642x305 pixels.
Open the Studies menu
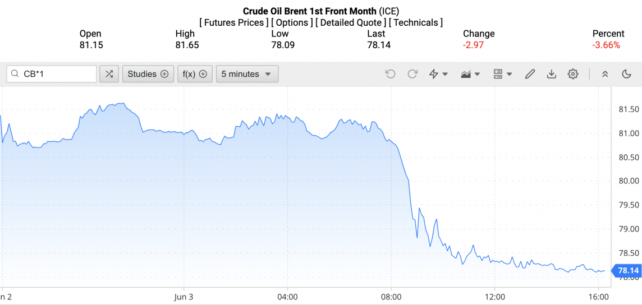coord(148,74)
